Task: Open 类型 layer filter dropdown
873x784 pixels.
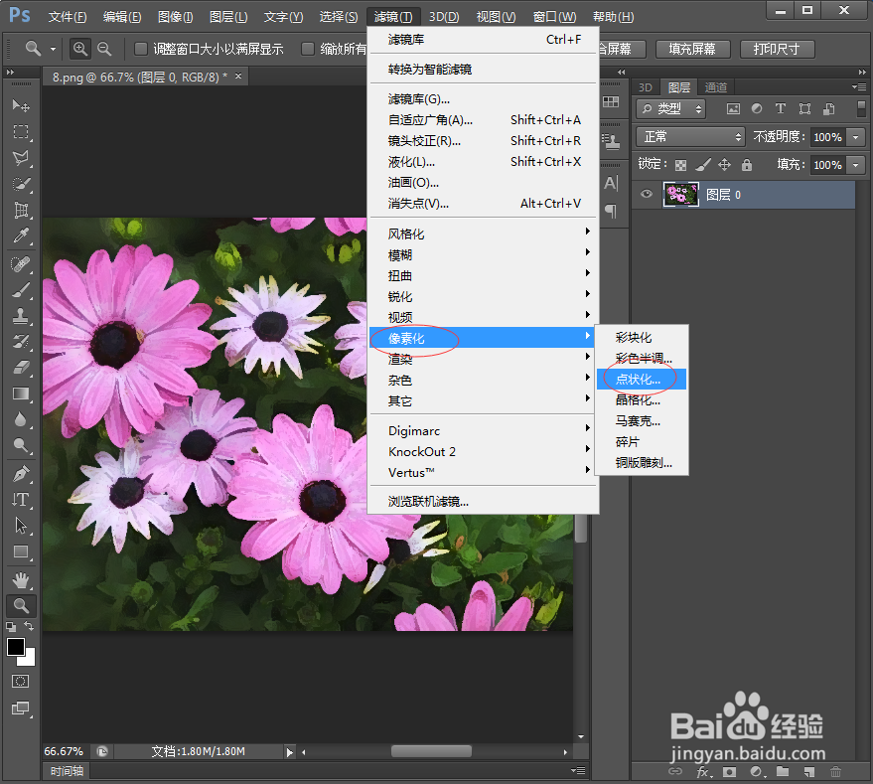Action: coord(671,108)
